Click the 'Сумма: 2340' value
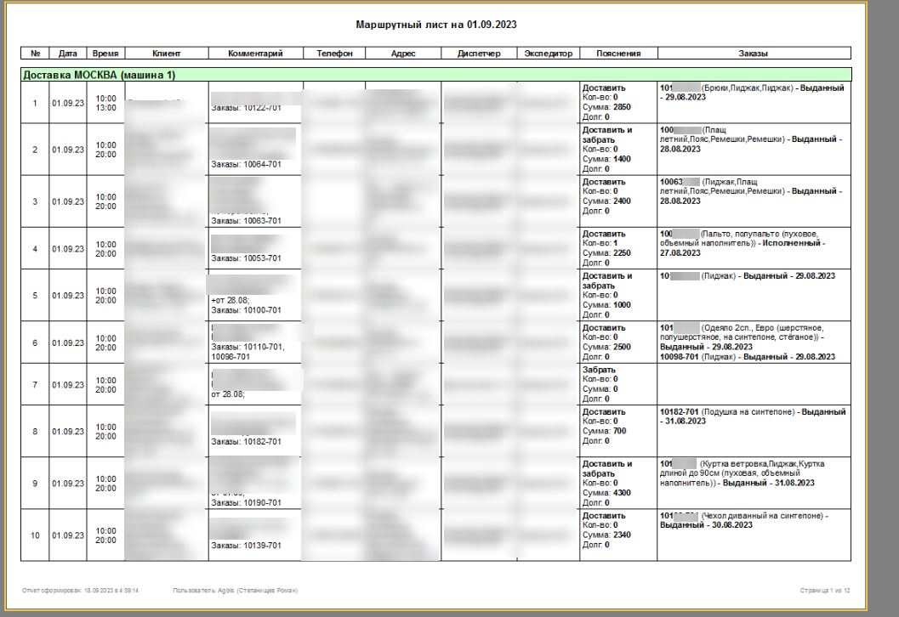 click(x=606, y=535)
